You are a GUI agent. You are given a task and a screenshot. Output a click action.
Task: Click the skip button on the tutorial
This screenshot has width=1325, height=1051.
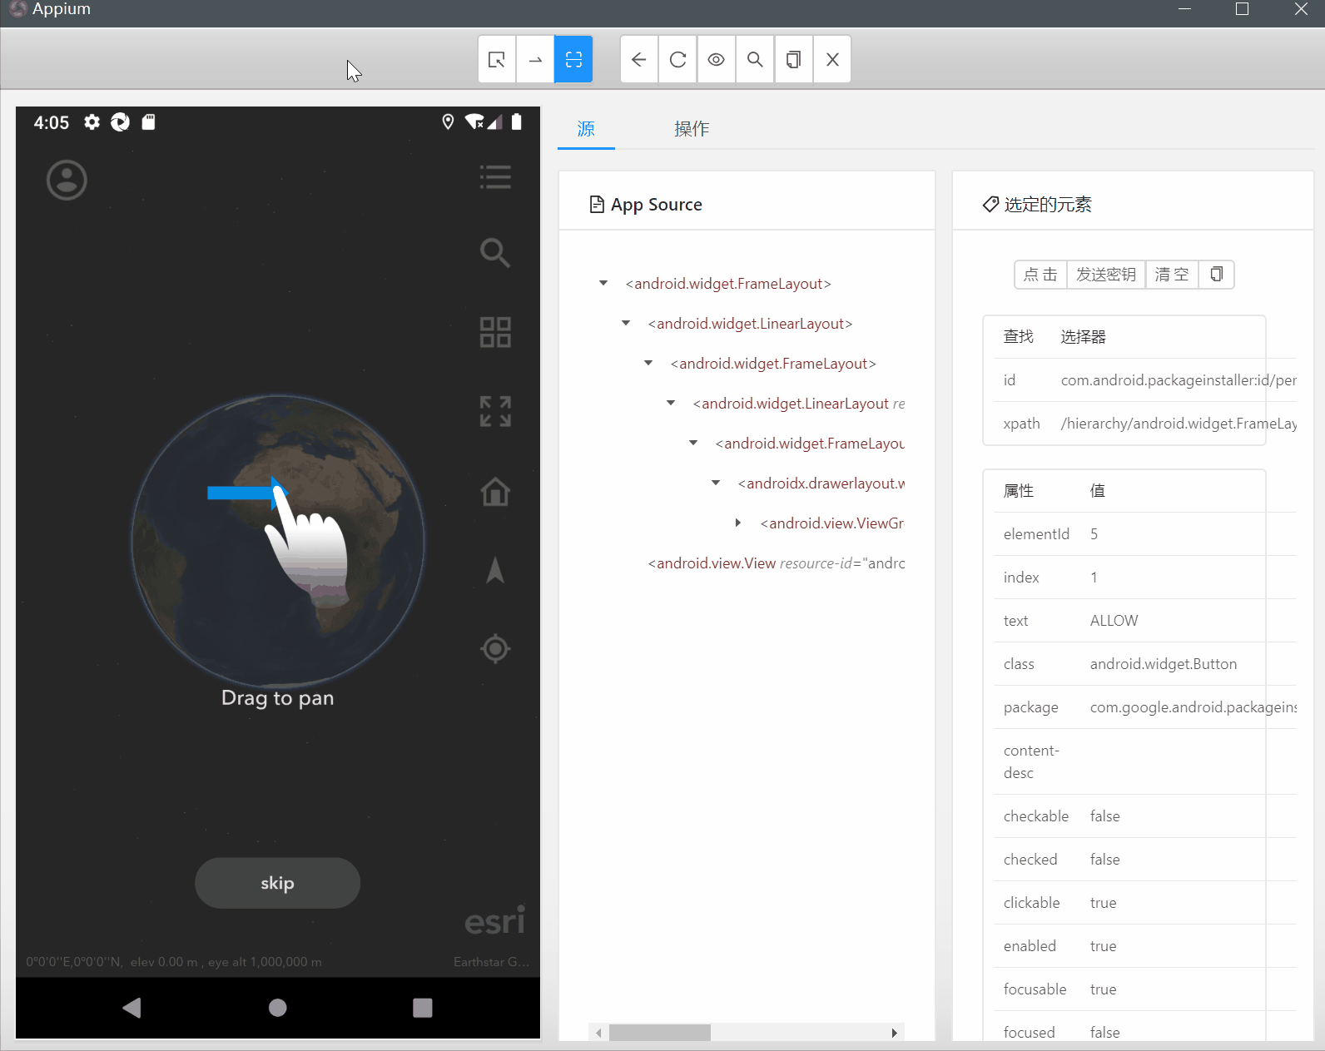[x=277, y=883]
